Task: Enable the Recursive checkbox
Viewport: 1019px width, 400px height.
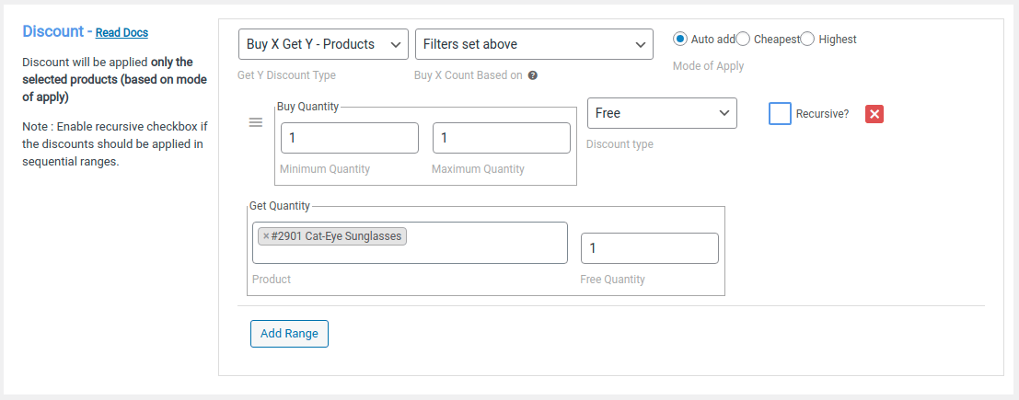Action: coord(780,114)
